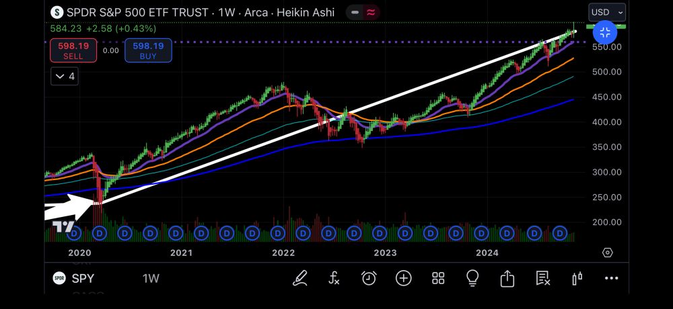This screenshot has width=673, height=309.
Task: Tap the 2023 label on the time axis
Action: [385, 253]
